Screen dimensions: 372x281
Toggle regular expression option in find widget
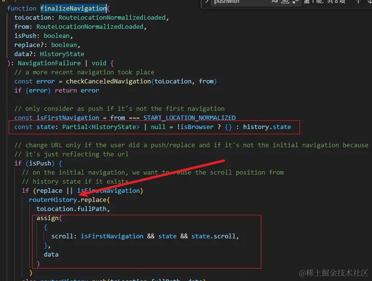click(x=295, y=1)
